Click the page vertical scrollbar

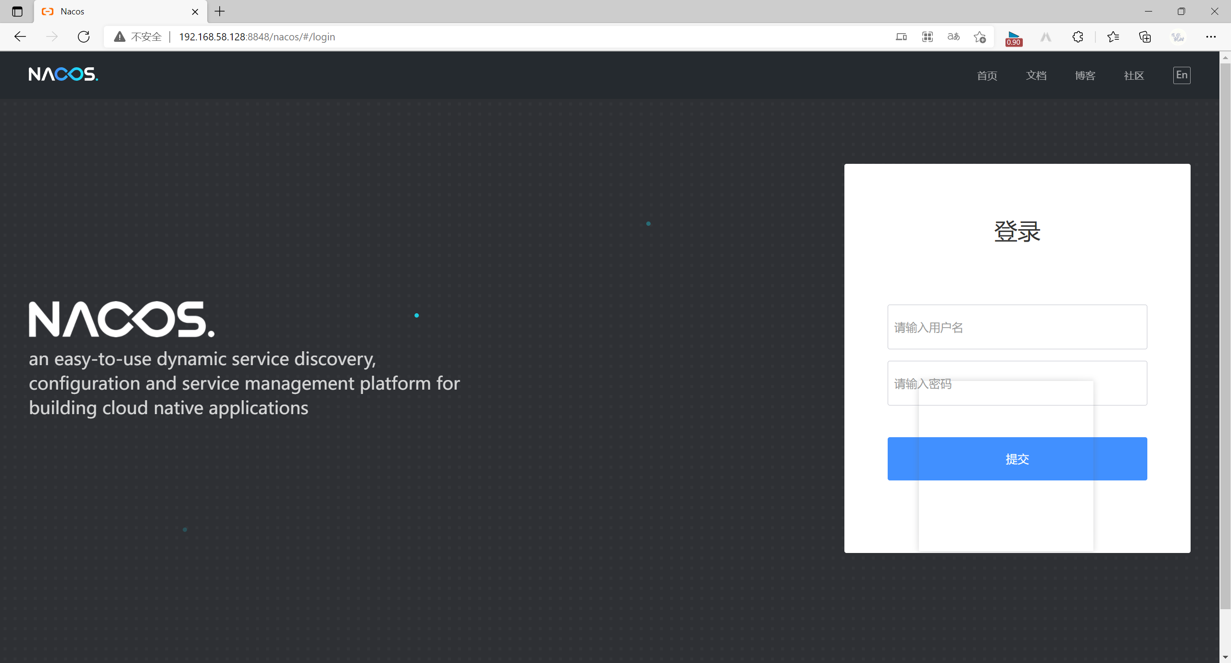coord(1225,336)
